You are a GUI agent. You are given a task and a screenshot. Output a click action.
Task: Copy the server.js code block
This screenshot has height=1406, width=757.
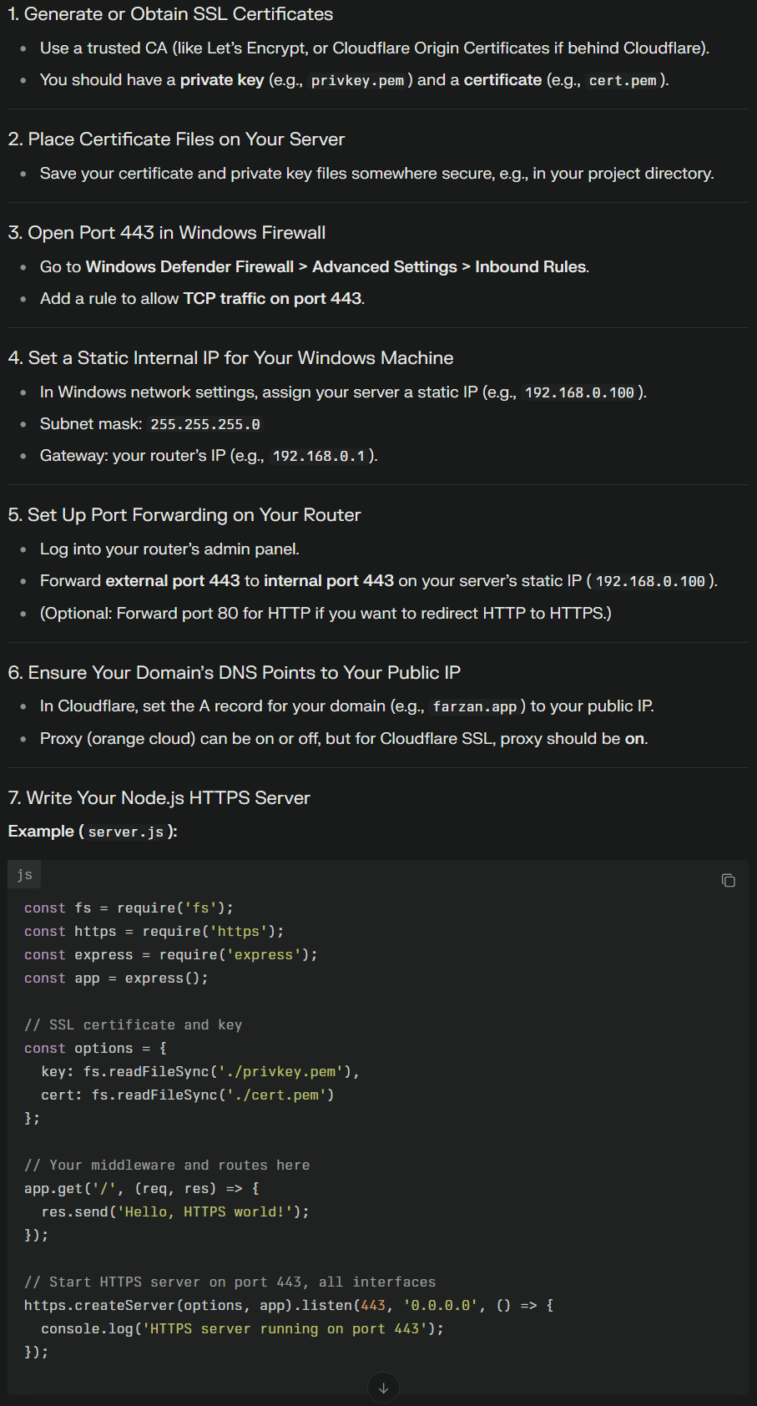(x=728, y=880)
